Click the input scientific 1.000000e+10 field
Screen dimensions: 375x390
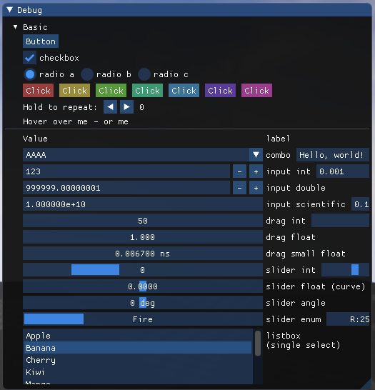143,204
